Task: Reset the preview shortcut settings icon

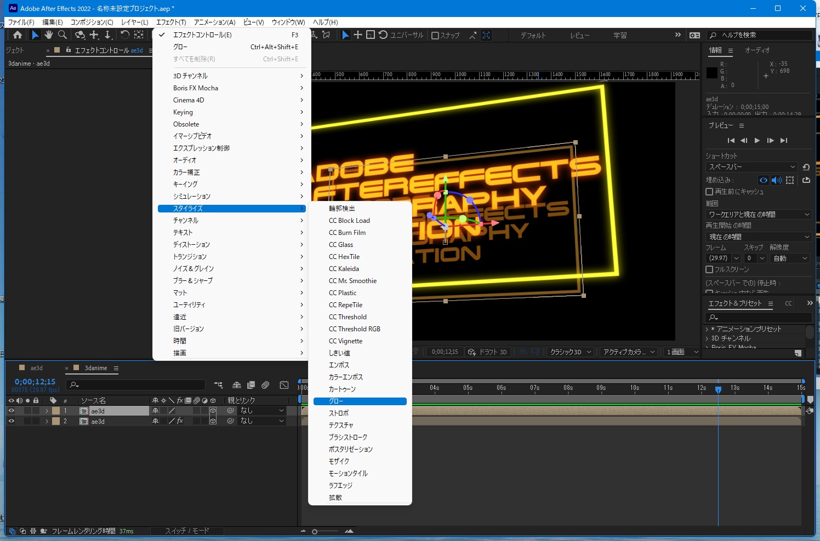Action: pos(806,167)
